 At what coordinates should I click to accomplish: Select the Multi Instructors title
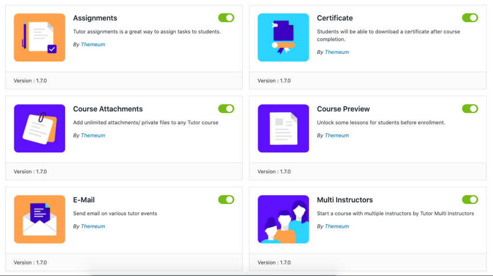tap(345, 200)
